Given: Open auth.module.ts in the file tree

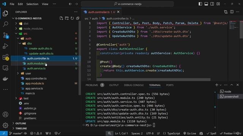Looking at the screenshot, I should [46, 63].
